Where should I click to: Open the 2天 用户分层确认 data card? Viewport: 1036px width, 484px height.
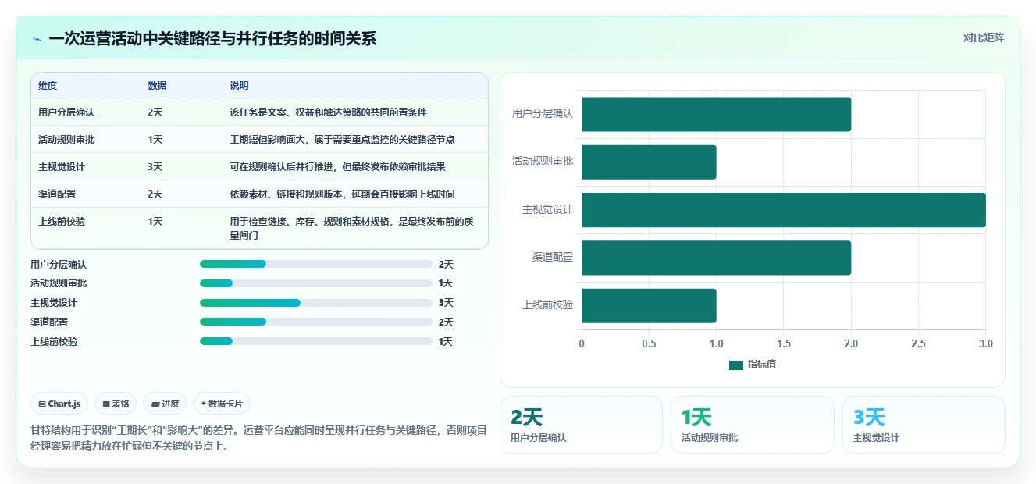point(581,425)
